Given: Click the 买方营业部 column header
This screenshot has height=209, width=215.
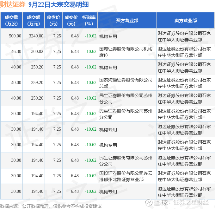Looking at the screenshot, I should (x=127, y=20).
